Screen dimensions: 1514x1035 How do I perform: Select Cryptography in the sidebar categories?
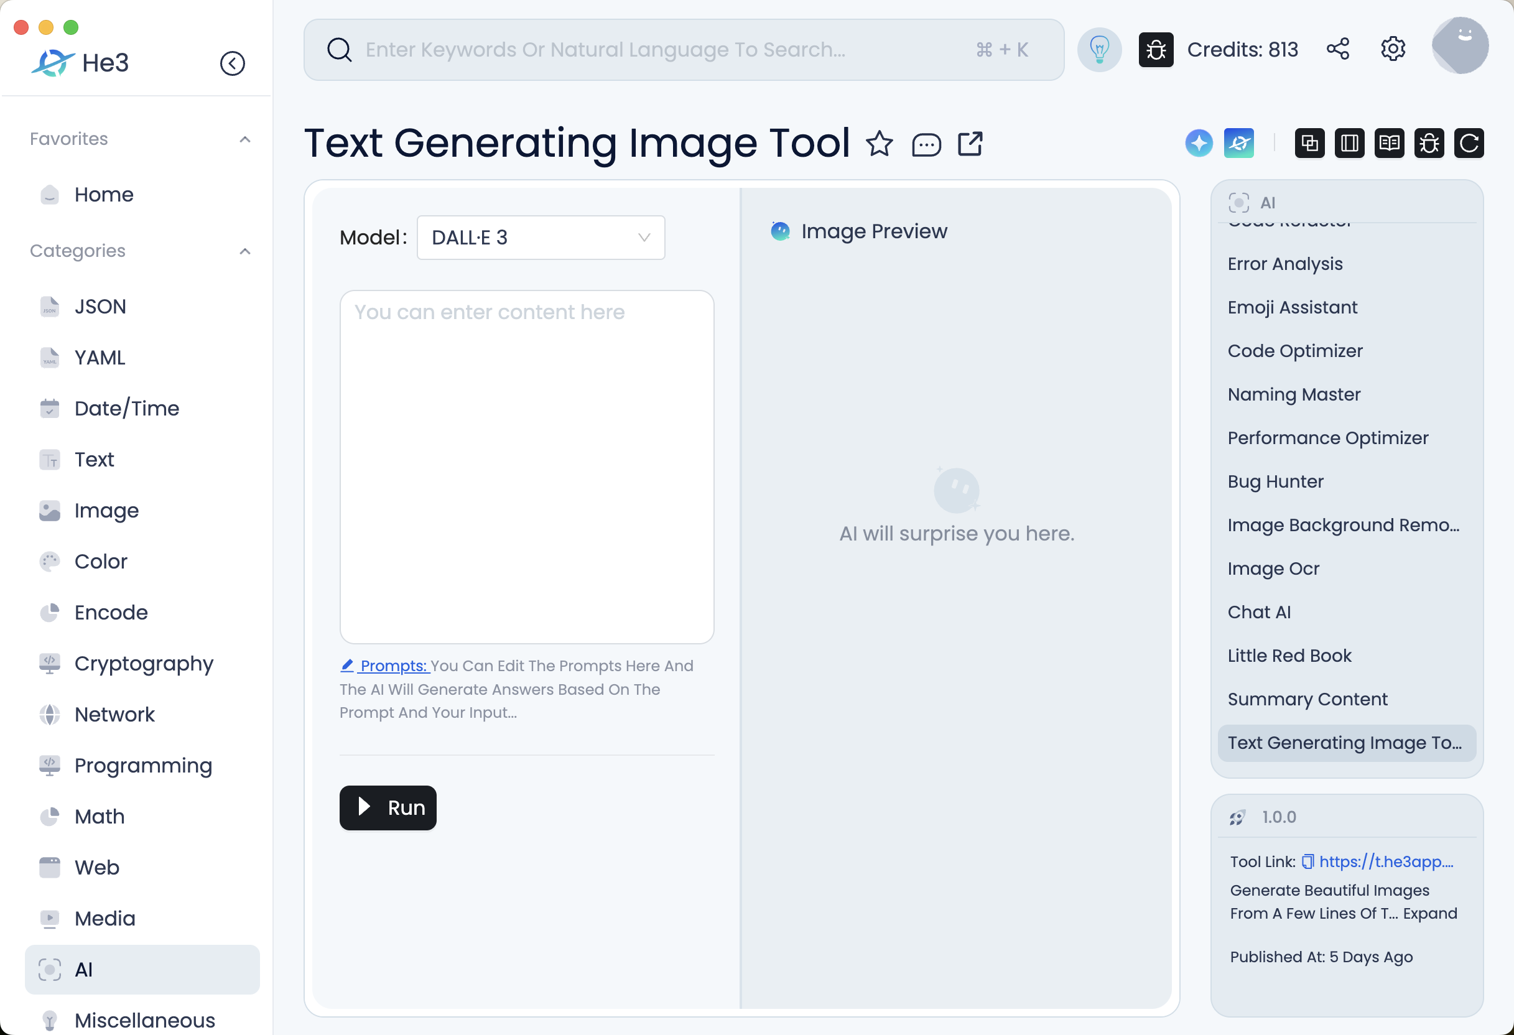pos(144,663)
